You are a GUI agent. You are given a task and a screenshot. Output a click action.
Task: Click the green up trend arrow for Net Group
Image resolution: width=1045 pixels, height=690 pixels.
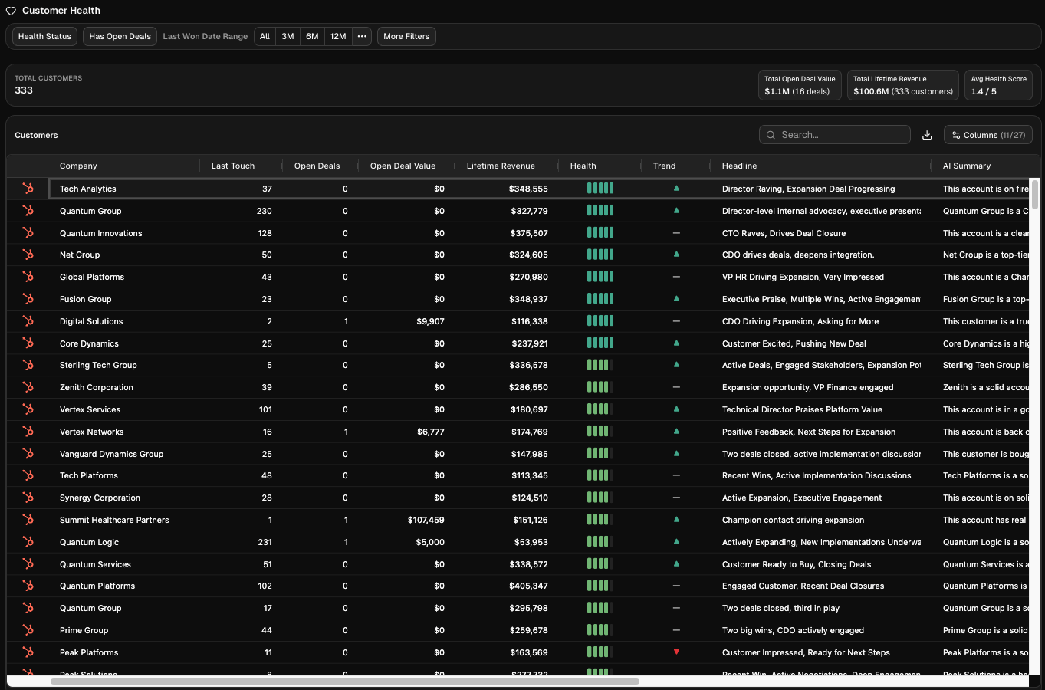click(676, 255)
